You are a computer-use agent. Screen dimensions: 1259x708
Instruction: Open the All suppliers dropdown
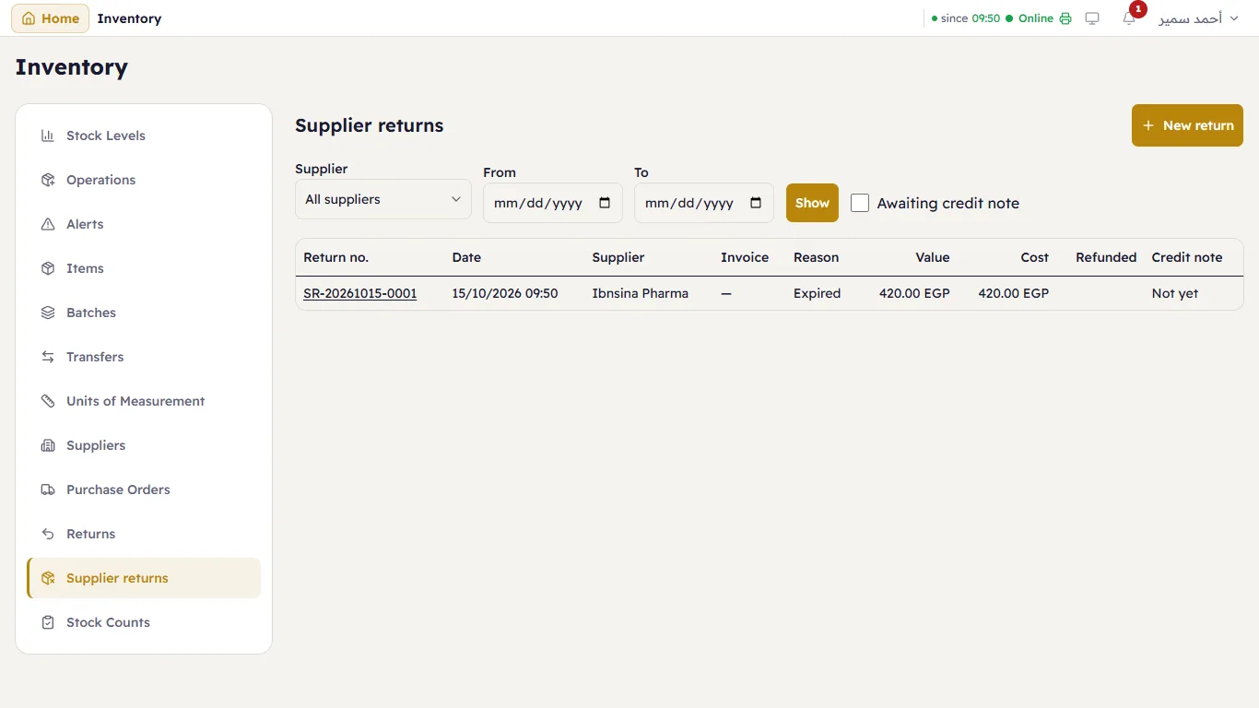tap(383, 199)
